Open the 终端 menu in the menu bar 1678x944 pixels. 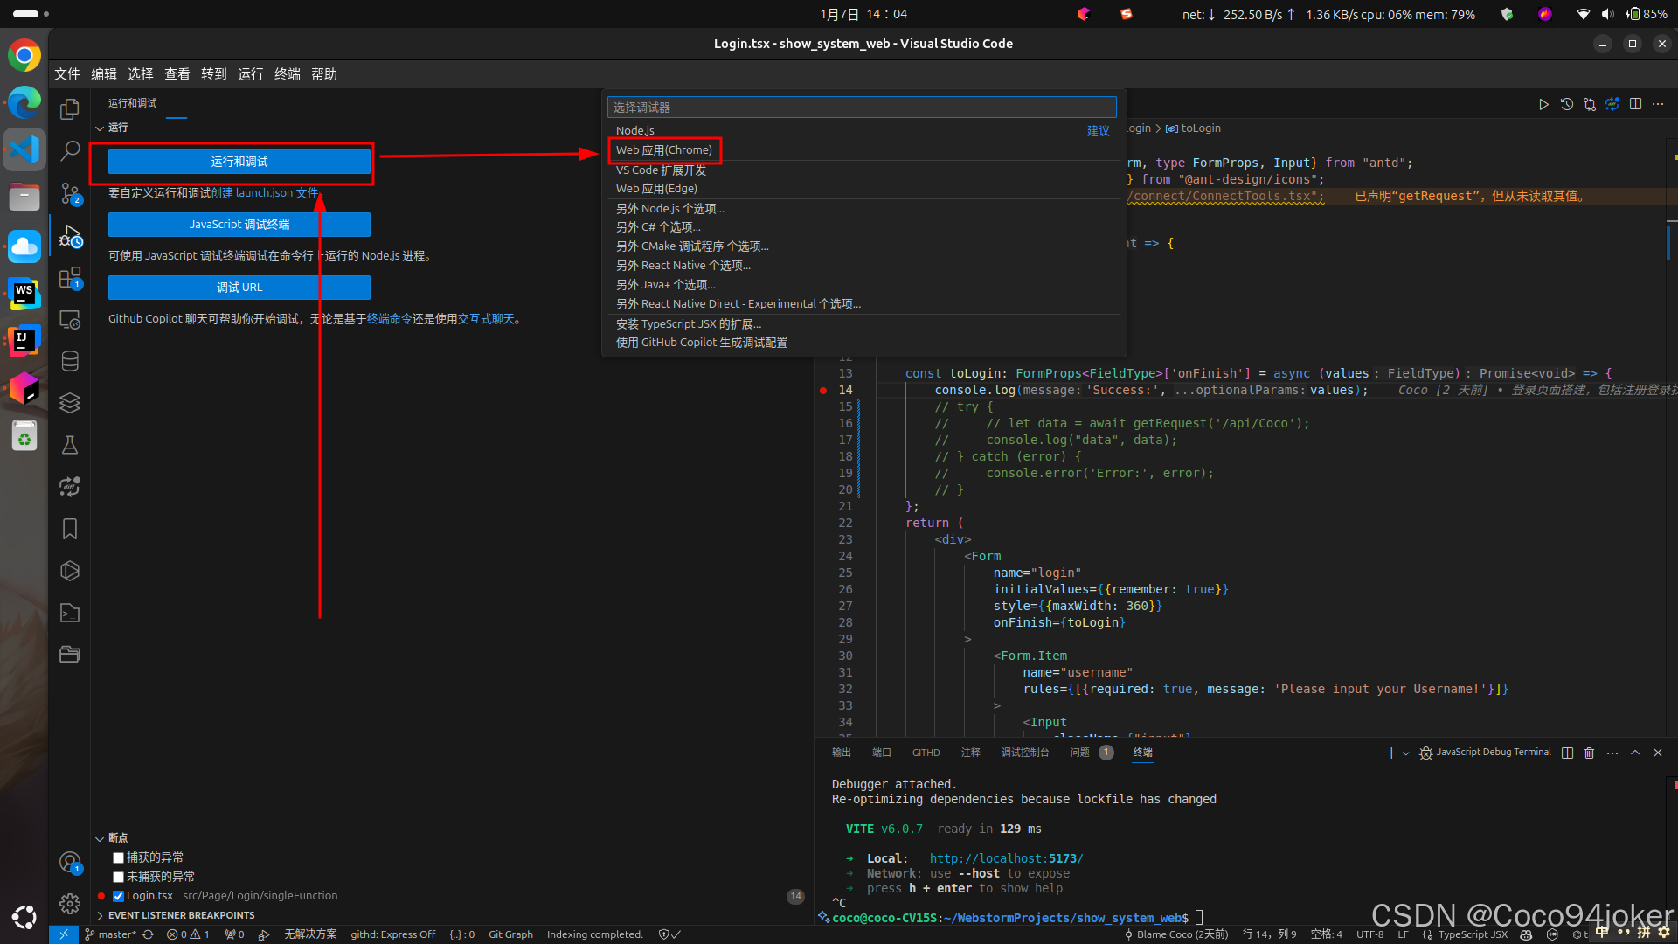pos(287,74)
